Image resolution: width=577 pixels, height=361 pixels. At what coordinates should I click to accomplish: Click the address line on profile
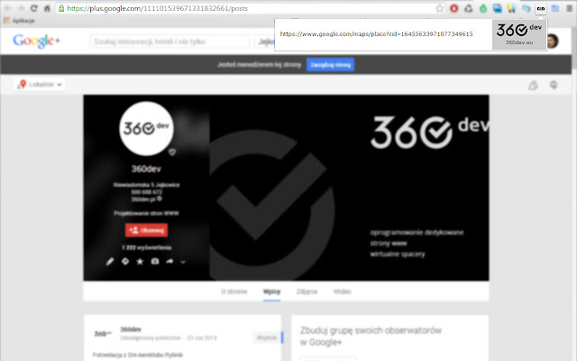[146, 185]
